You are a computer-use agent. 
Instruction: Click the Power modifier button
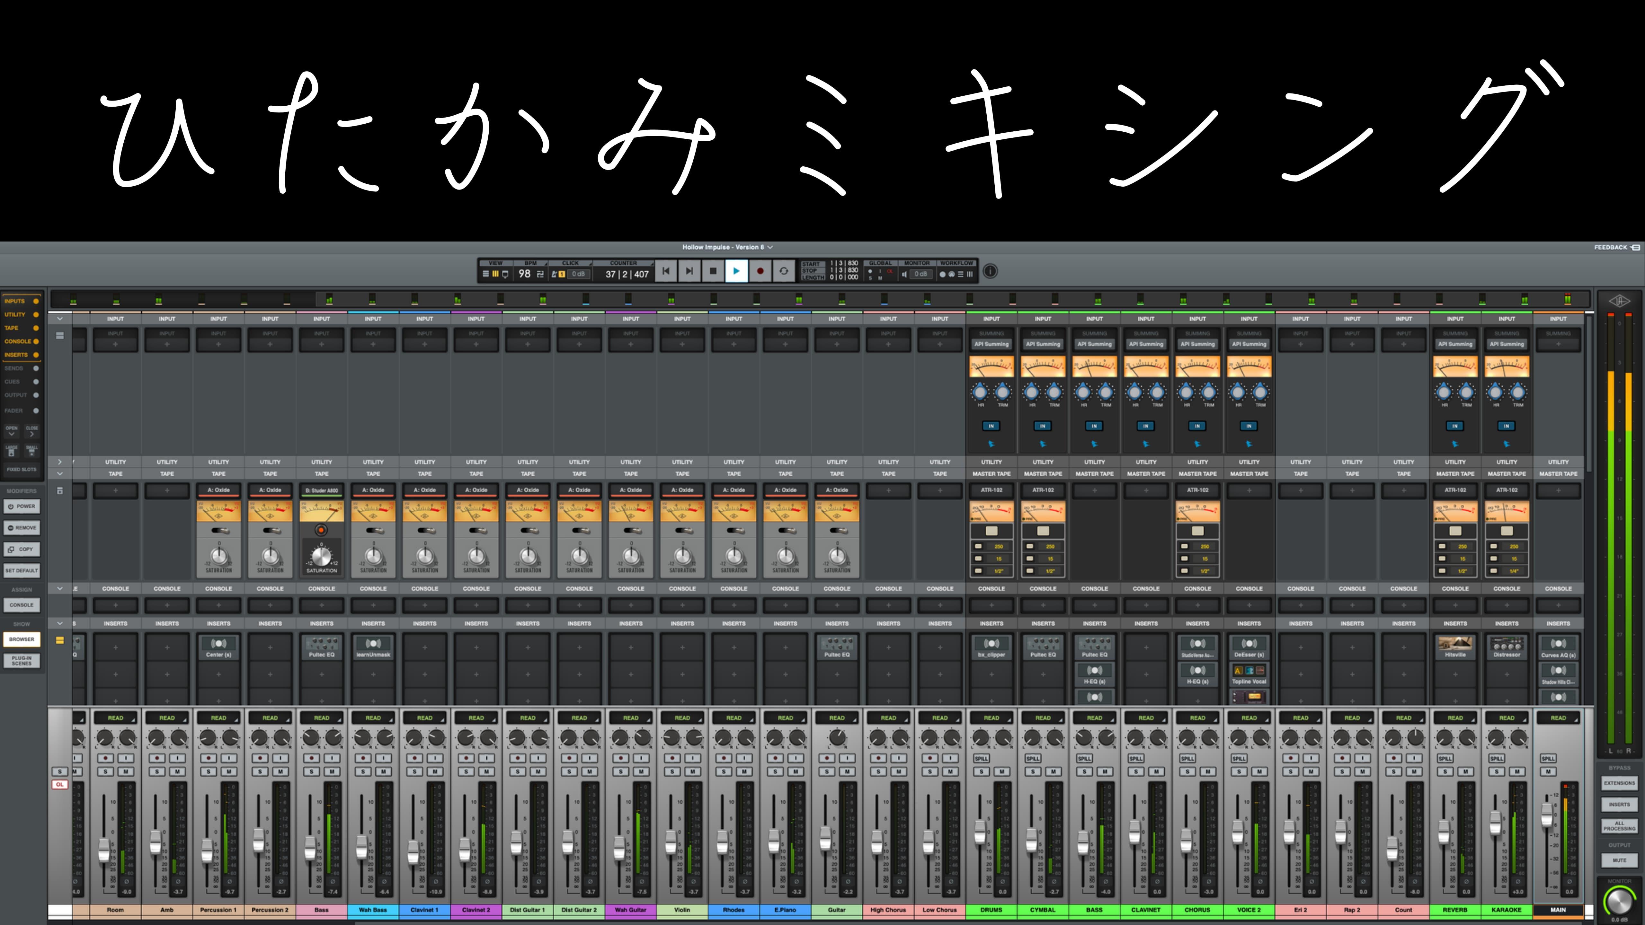click(x=22, y=506)
